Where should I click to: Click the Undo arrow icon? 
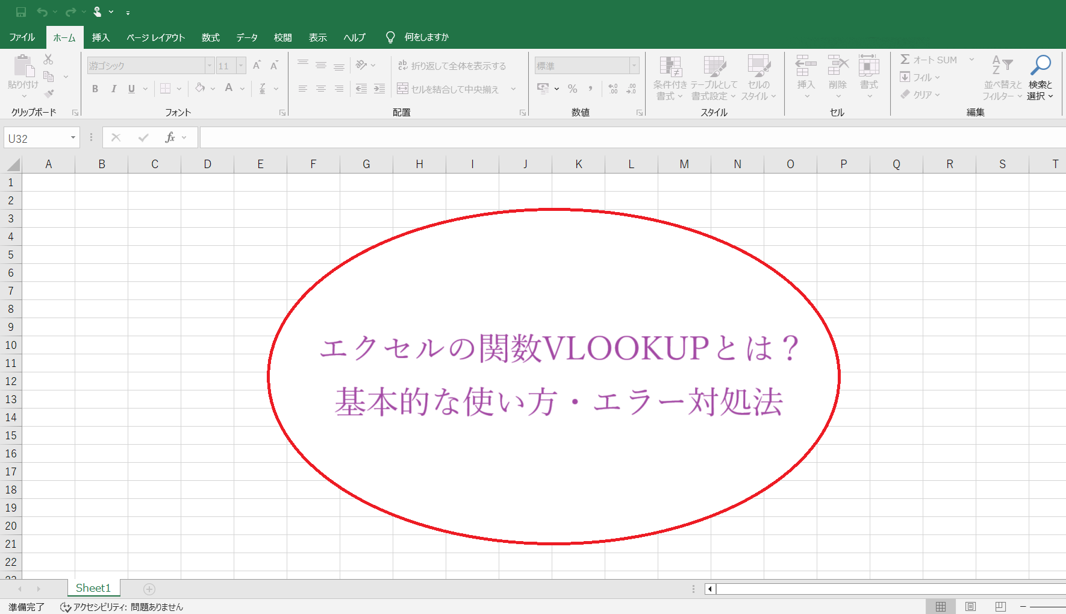(x=42, y=12)
